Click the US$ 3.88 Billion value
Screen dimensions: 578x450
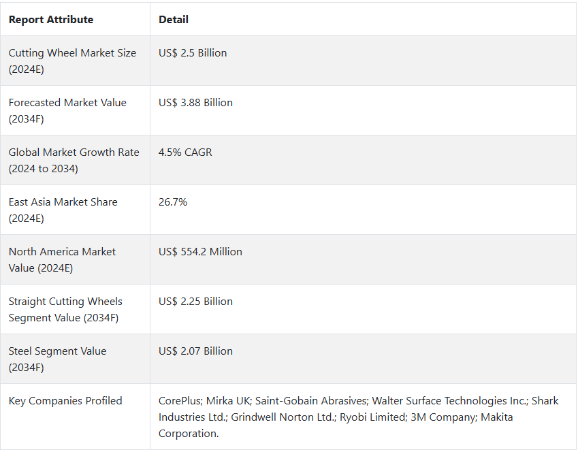pos(195,103)
